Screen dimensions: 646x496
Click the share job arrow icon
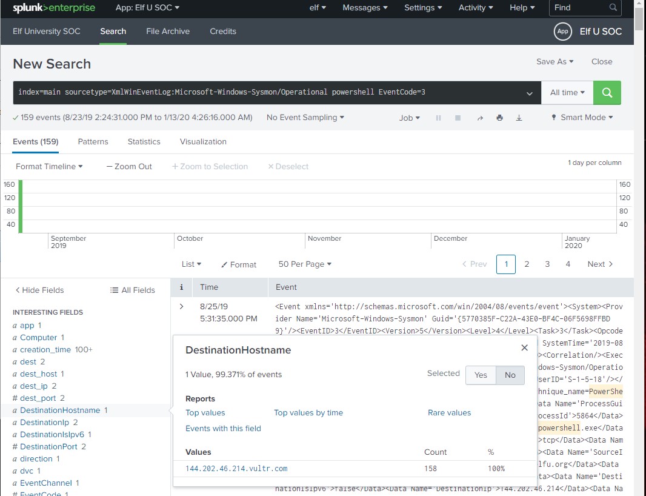[x=480, y=118]
